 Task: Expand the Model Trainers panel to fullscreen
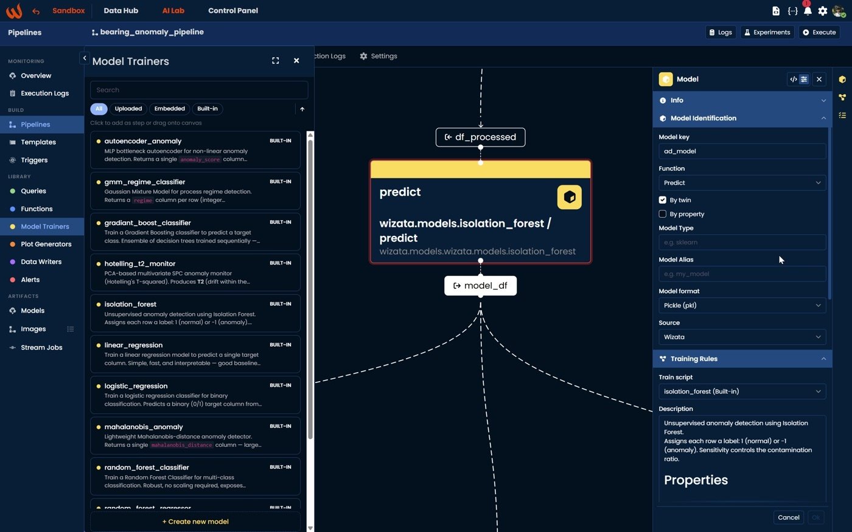click(275, 61)
